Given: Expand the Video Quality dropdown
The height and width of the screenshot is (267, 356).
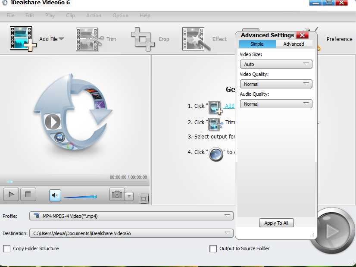Looking at the screenshot, I should pos(276,84).
